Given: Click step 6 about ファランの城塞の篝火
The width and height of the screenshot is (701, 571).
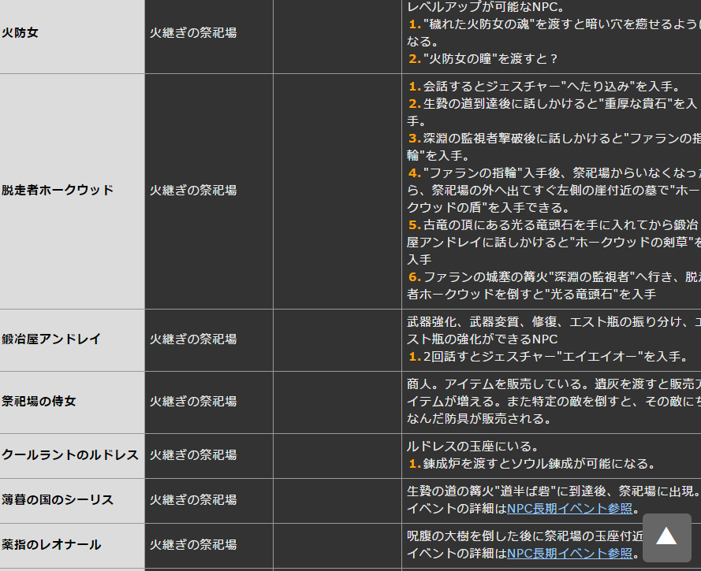Looking at the screenshot, I should pyautogui.click(x=554, y=286).
